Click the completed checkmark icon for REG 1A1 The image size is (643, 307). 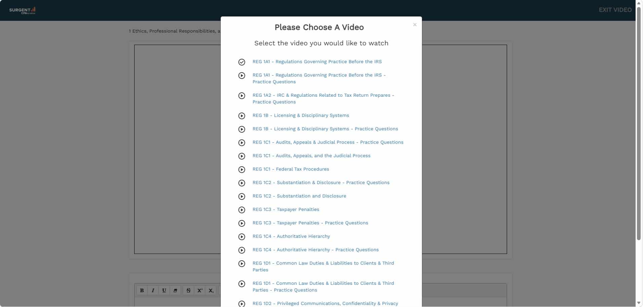242,62
